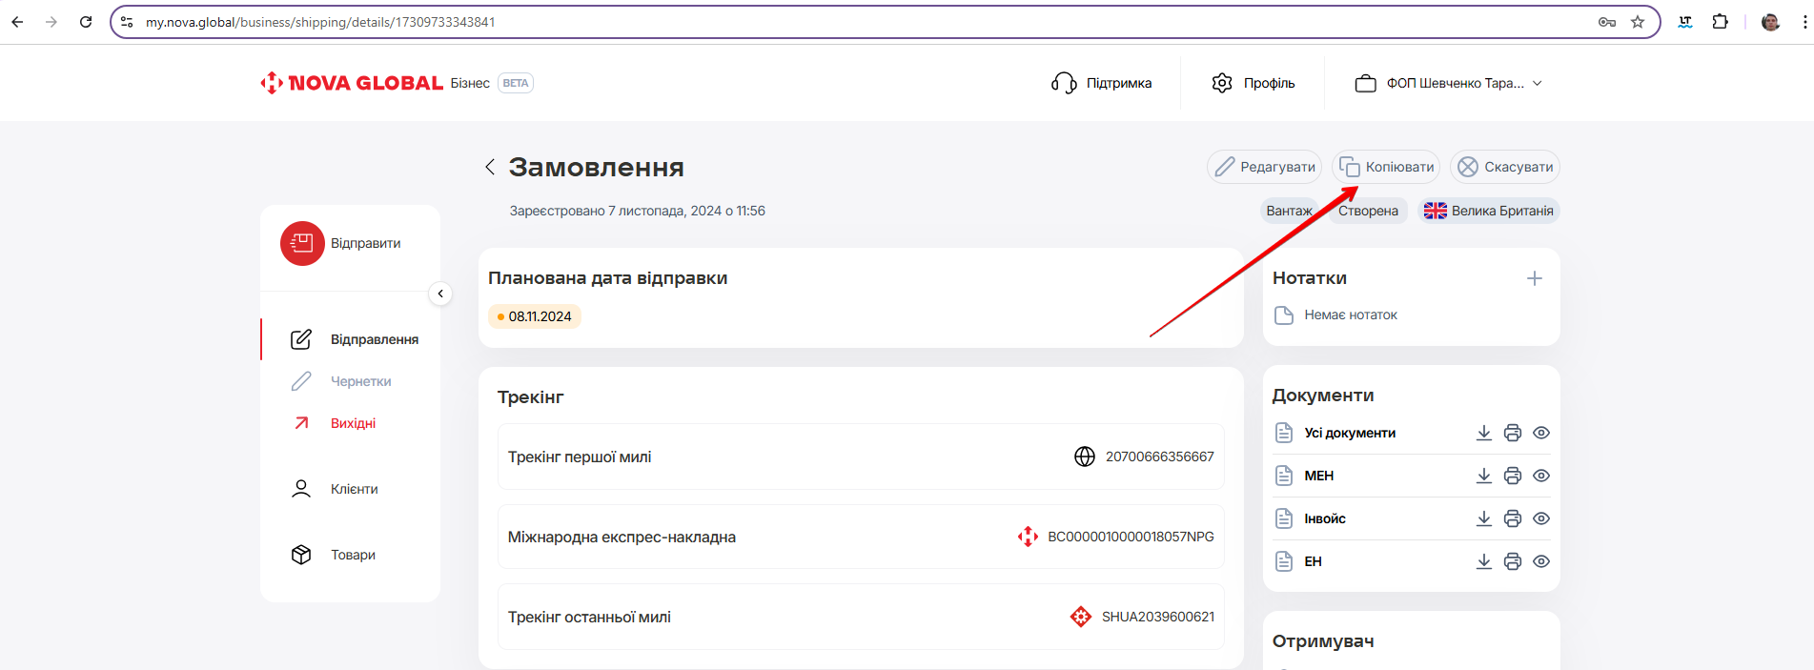Click the red Відправити send icon
Screen dimensions: 1814x670
[301, 244]
